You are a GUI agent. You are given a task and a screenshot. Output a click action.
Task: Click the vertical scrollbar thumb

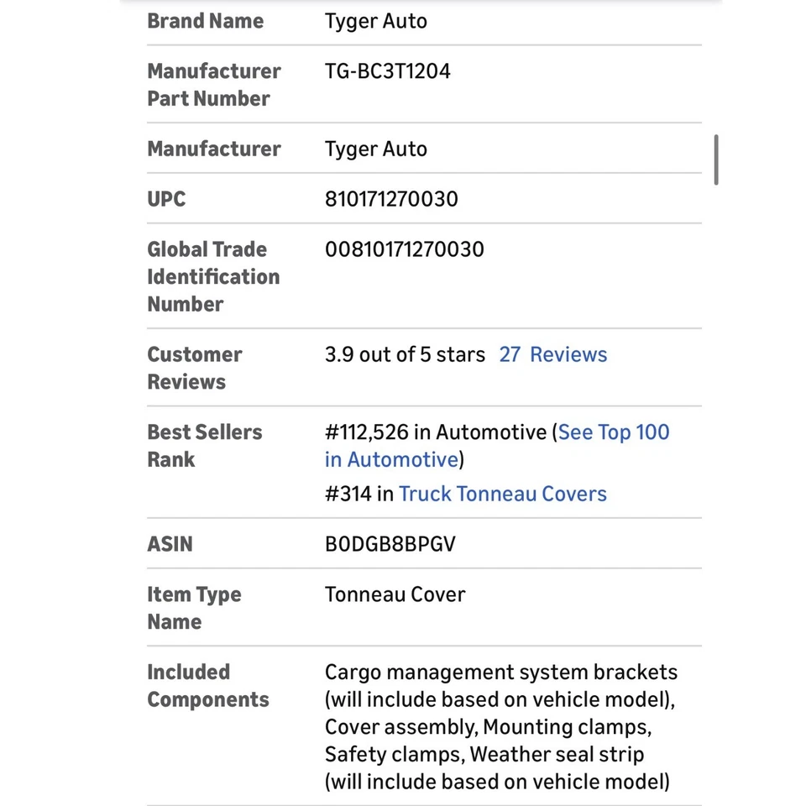(x=715, y=160)
